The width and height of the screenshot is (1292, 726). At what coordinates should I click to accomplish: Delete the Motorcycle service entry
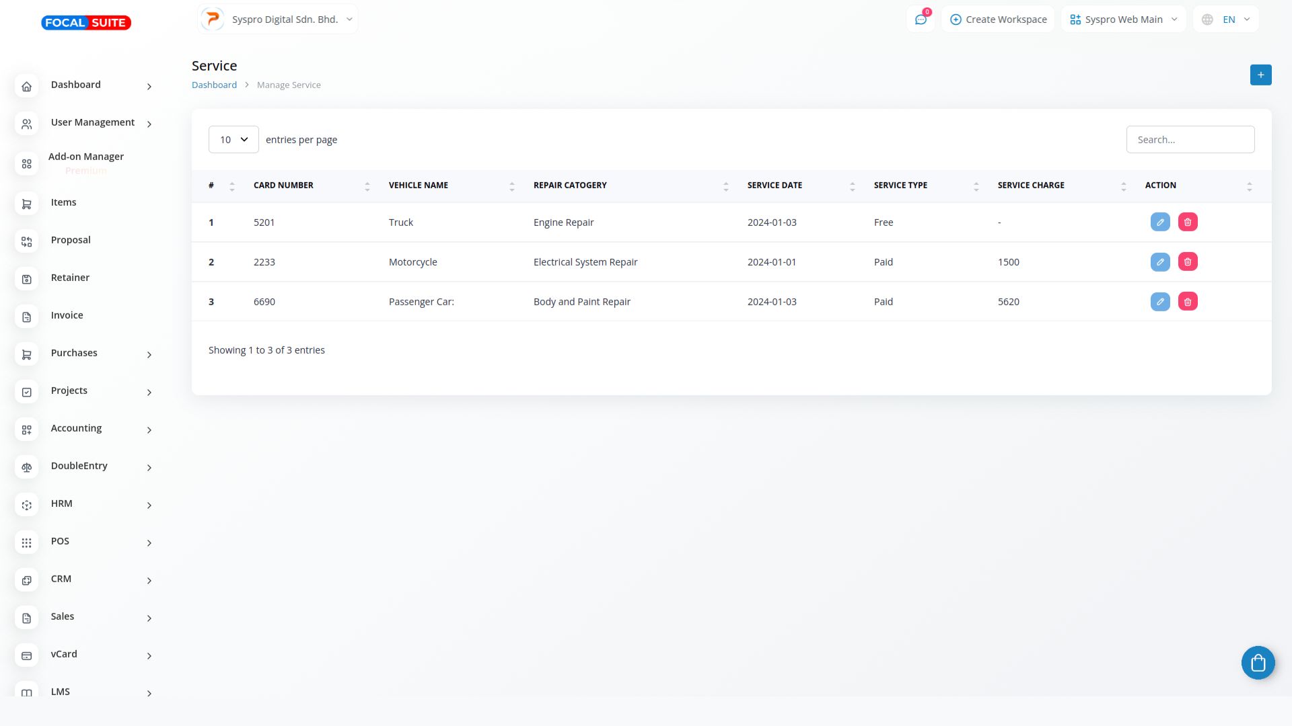point(1188,262)
